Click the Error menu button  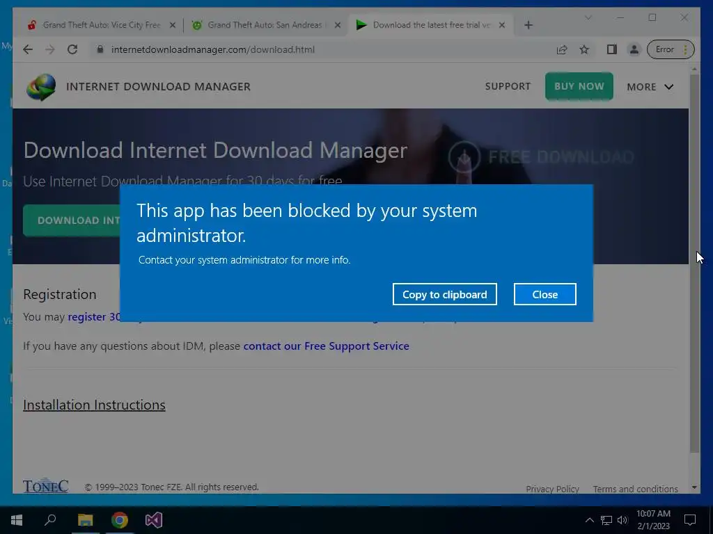671,49
